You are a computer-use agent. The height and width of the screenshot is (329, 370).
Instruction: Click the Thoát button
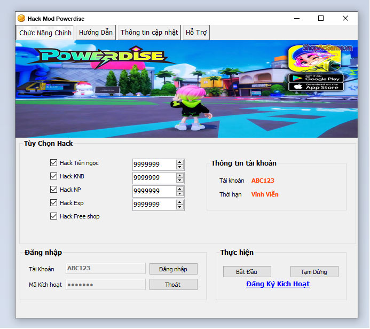click(x=174, y=285)
